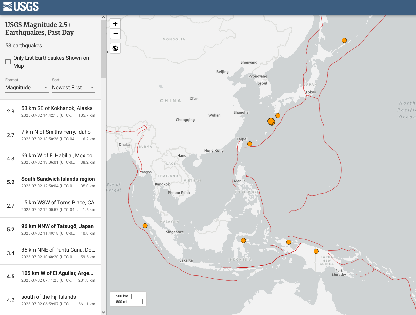This screenshot has height=315, width=416.
Task: Click the map scale bar showing 500 km
Action: [x=128, y=299]
